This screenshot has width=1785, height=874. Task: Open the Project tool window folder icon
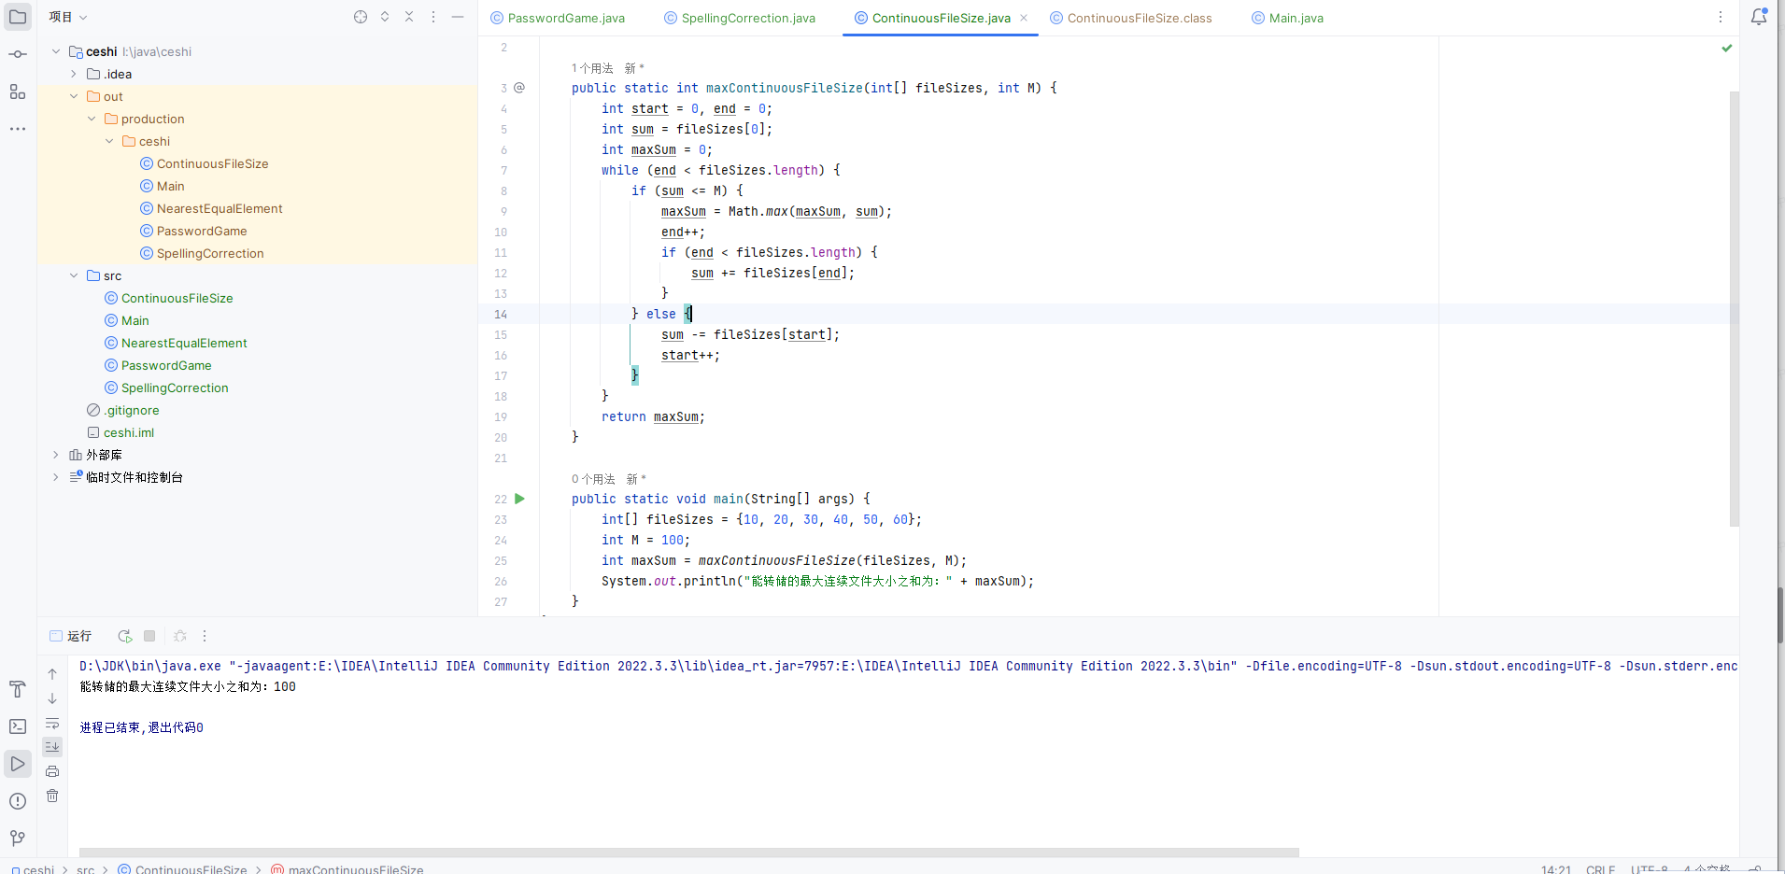[x=18, y=17]
